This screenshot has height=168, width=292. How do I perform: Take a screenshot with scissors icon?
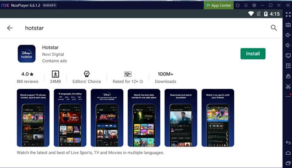click(x=288, y=86)
